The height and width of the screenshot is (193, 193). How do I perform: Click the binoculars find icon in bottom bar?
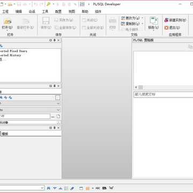48,188
